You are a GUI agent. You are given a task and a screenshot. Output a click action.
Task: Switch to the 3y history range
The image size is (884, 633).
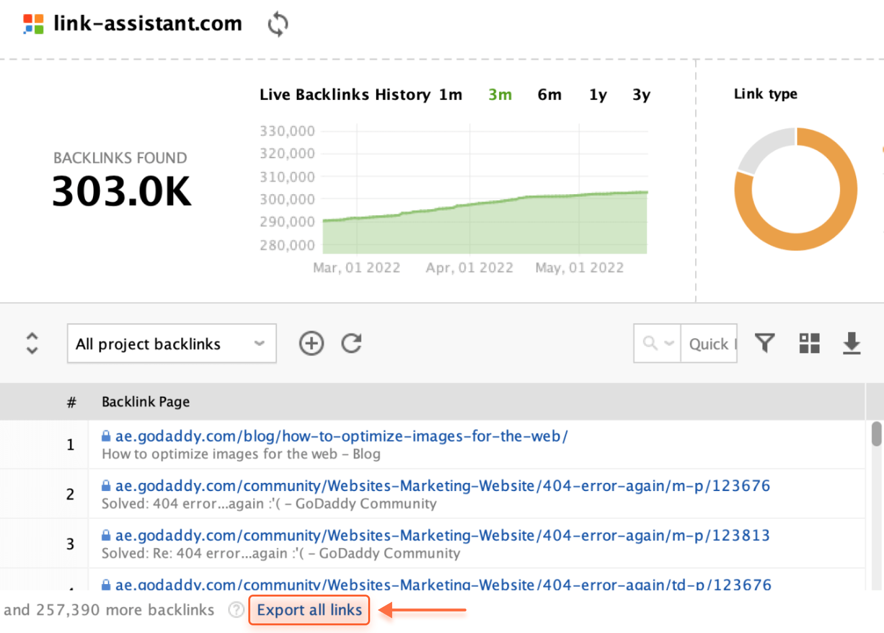pyautogui.click(x=641, y=94)
